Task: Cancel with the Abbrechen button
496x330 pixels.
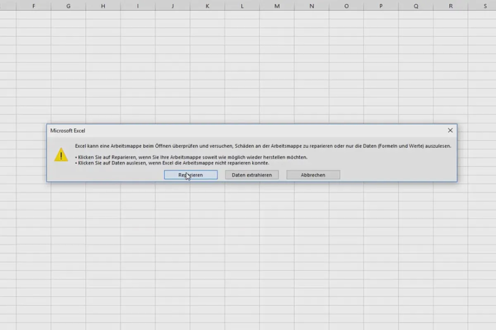Action: 313,175
